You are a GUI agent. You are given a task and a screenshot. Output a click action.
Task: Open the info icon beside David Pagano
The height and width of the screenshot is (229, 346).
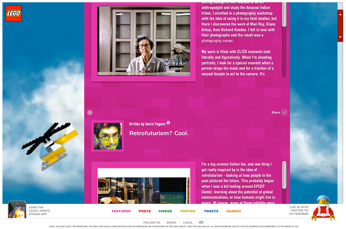pos(168,123)
